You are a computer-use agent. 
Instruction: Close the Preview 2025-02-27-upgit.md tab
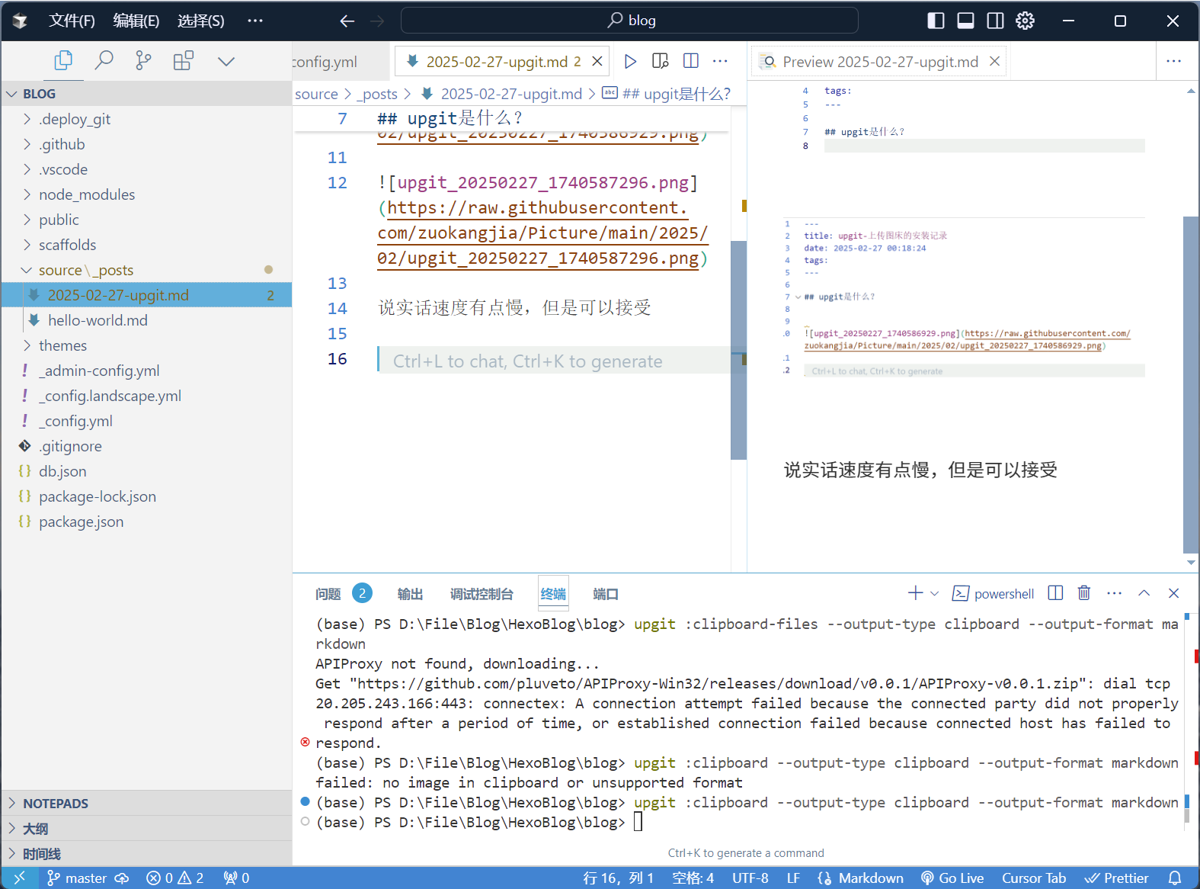click(994, 61)
